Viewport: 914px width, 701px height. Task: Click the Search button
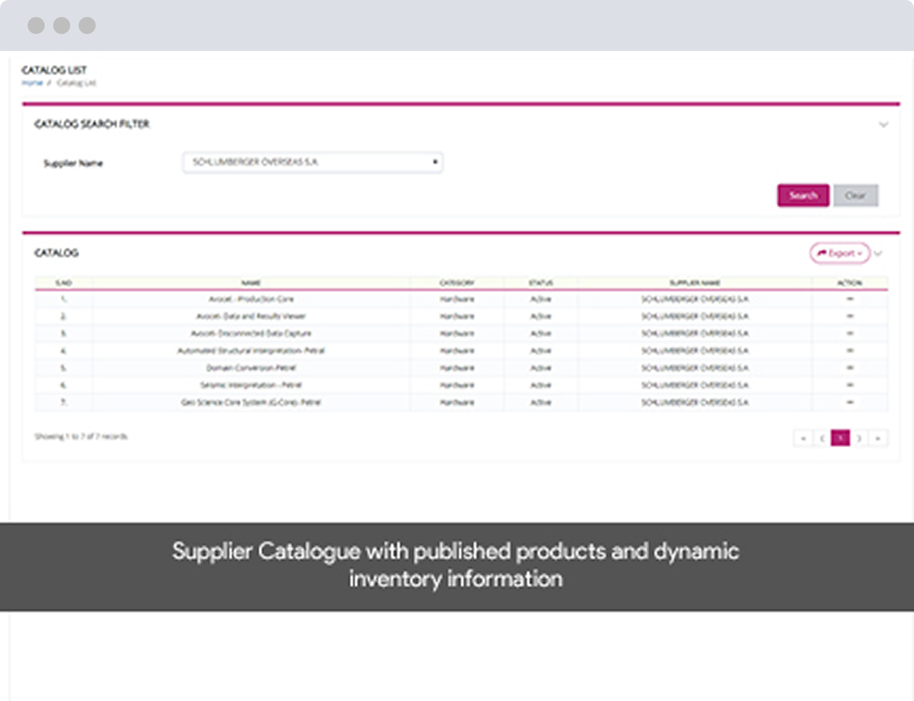(x=803, y=195)
